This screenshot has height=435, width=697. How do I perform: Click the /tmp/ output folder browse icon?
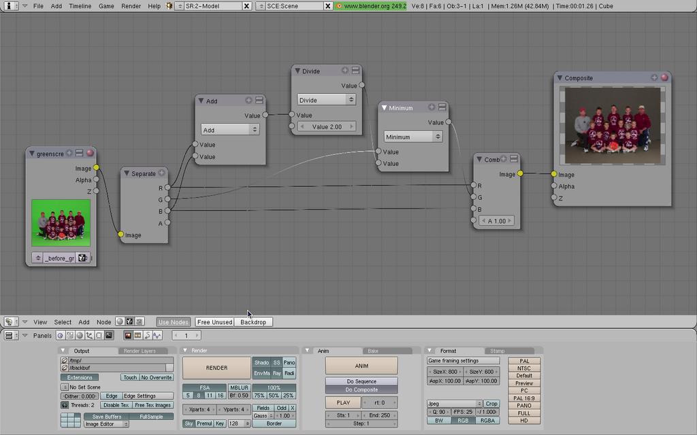[x=65, y=361]
